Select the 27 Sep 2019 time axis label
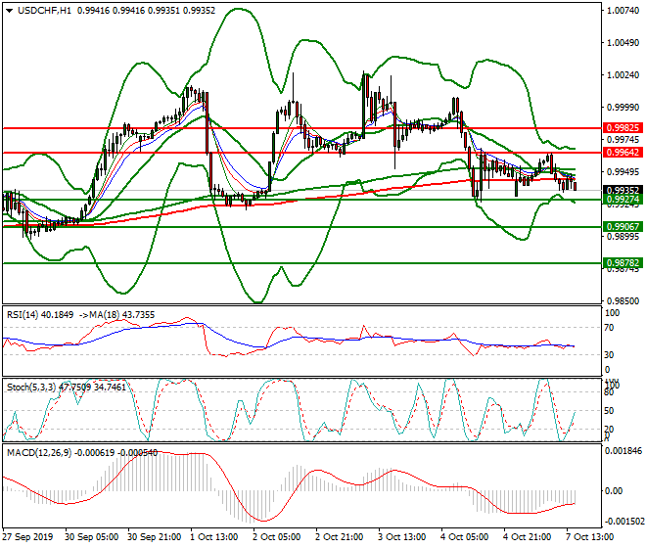 point(27,537)
